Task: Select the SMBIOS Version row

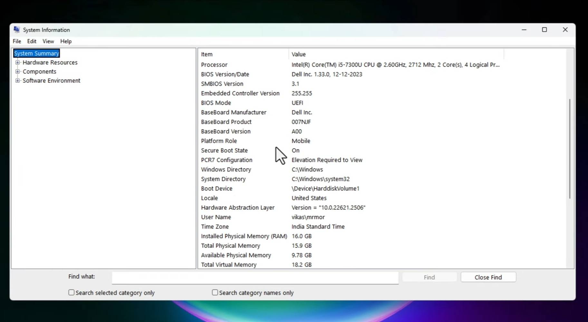Action: (351, 84)
